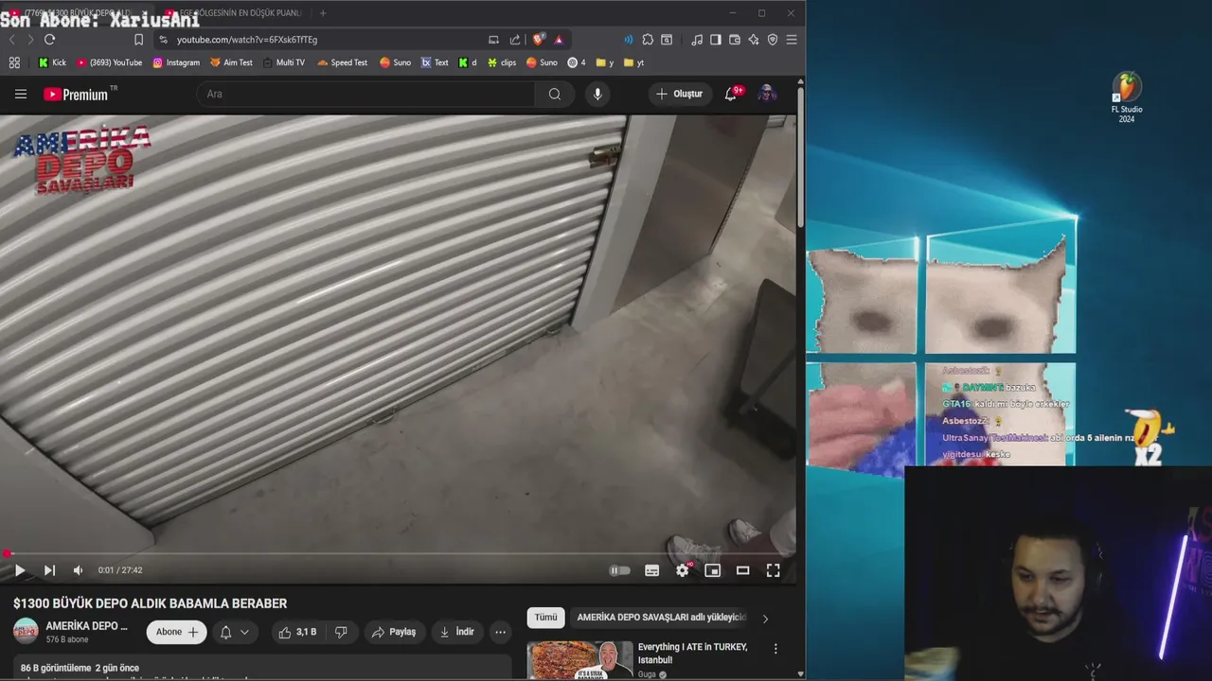The width and height of the screenshot is (1212, 681).
Task: Dislike the video
Action: click(x=341, y=632)
